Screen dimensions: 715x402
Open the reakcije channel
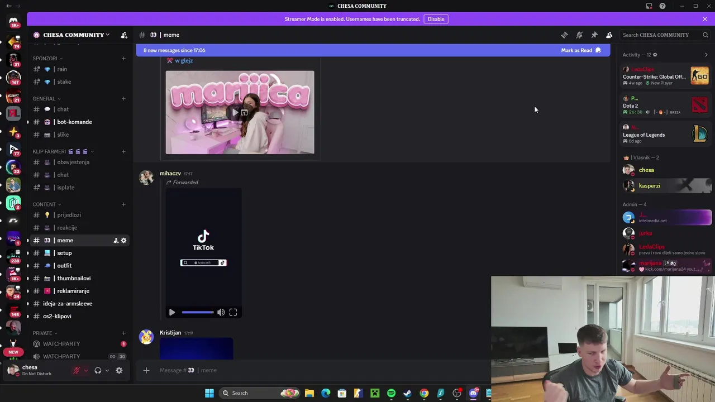click(x=80, y=228)
